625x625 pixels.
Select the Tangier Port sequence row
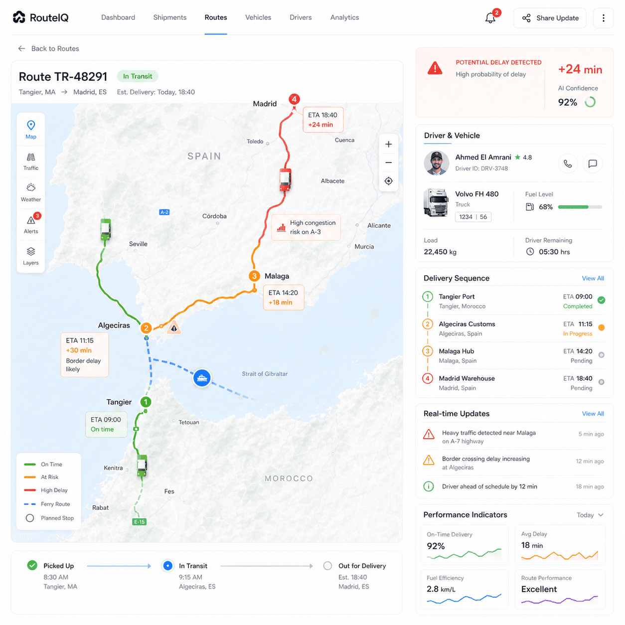[514, 301]
